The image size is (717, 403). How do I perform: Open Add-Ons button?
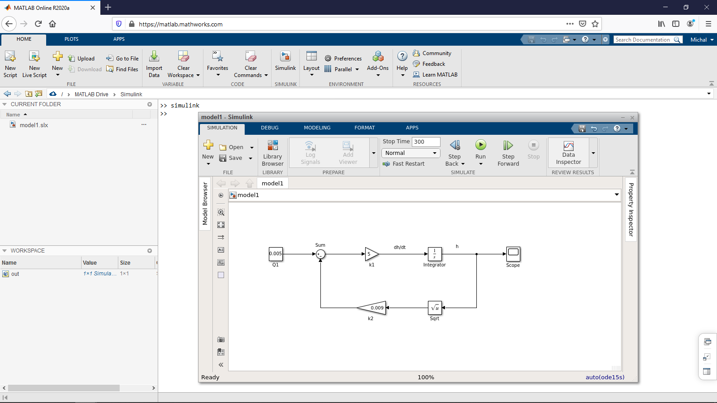coord(378,64)
